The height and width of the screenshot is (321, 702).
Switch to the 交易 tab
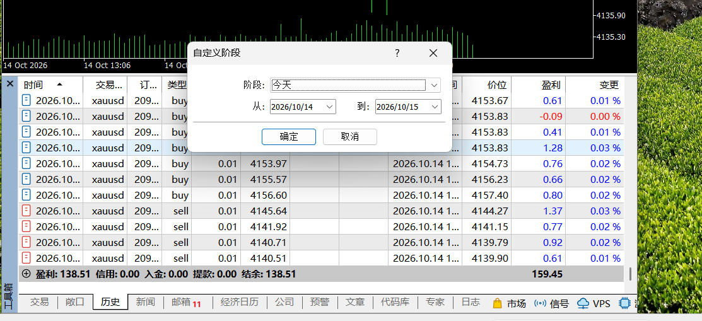[x=39, y=302]
